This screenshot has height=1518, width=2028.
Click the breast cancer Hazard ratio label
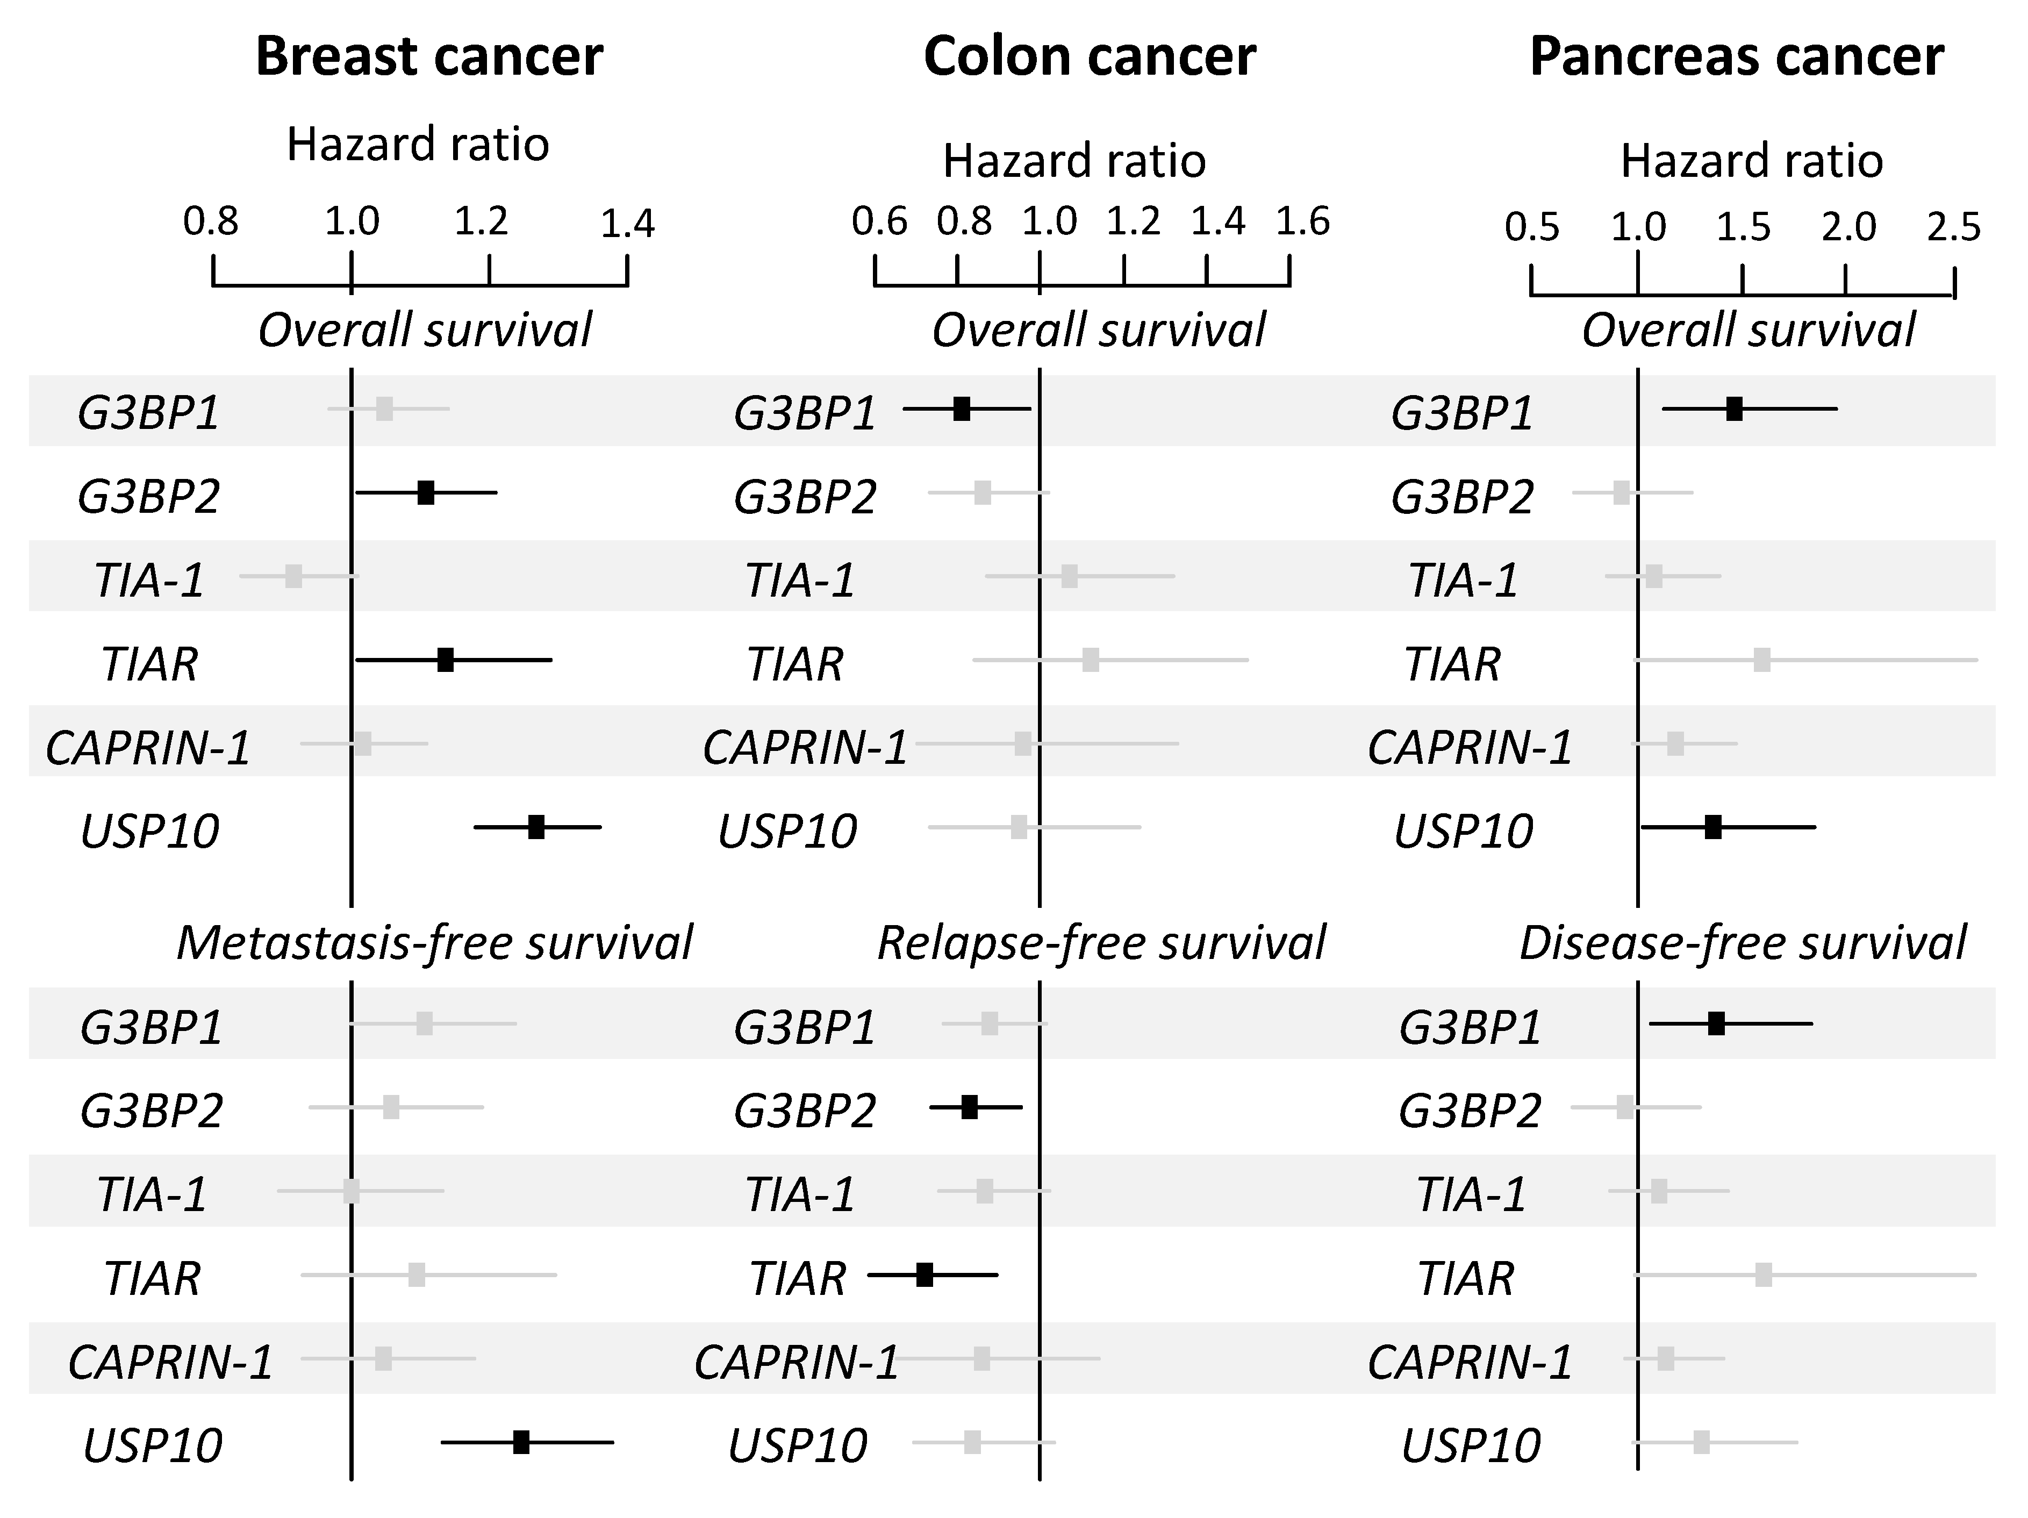tap(418, 145)
